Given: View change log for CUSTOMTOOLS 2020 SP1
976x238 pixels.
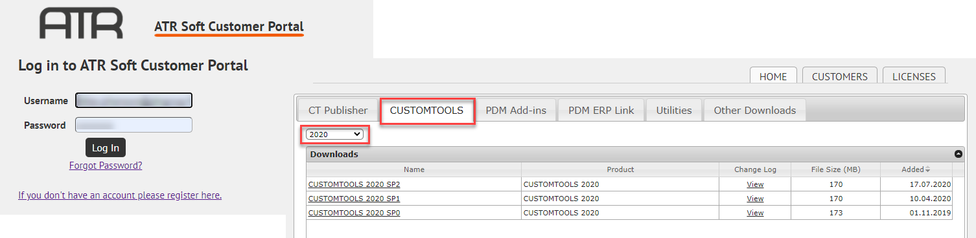Looking at the screenshot, I should point(755,199).
